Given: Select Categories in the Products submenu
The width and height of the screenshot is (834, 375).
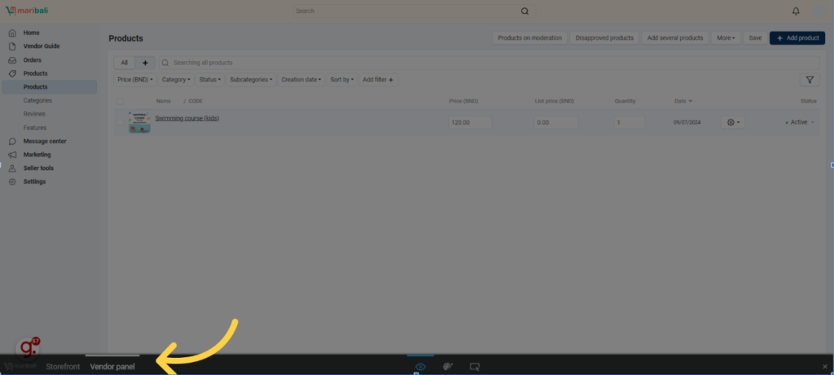Looking at the screenshot, I should 37,100.
